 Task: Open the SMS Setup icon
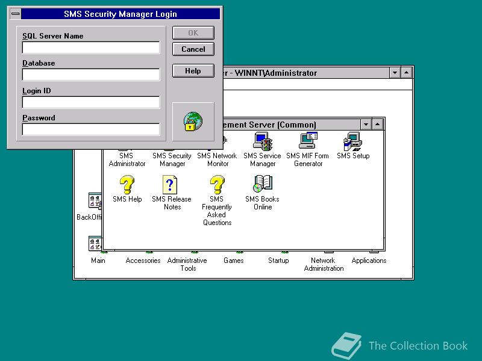tap(353, 141)
